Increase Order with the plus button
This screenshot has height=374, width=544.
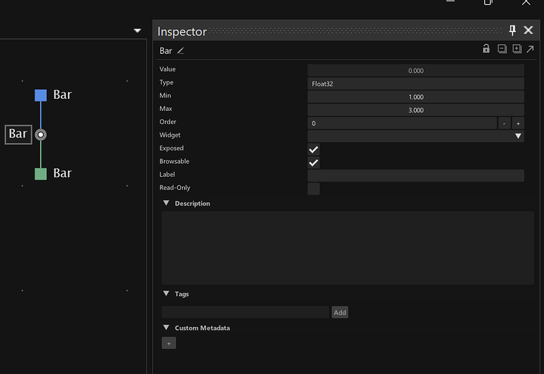518,123
